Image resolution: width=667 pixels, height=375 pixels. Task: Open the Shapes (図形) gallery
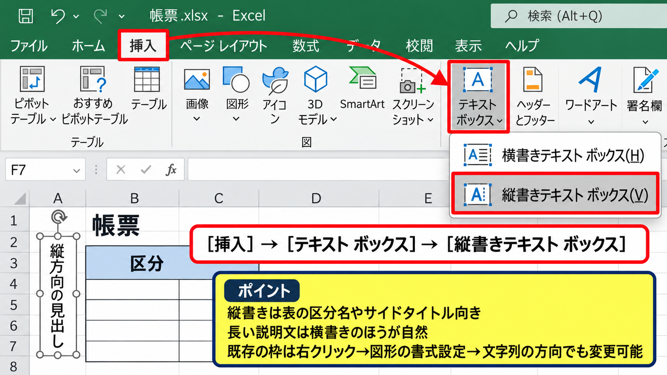(x=237, y=95)
